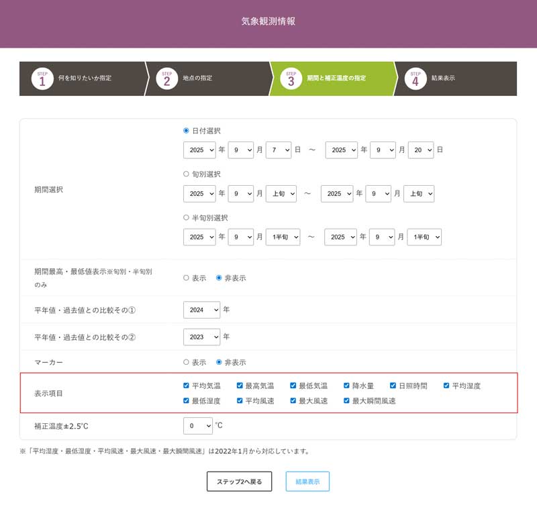The height and width of the screenshot is (507, 537).
Task: Uncheck the 平均気温 checkbox
Action: [187, 386]
